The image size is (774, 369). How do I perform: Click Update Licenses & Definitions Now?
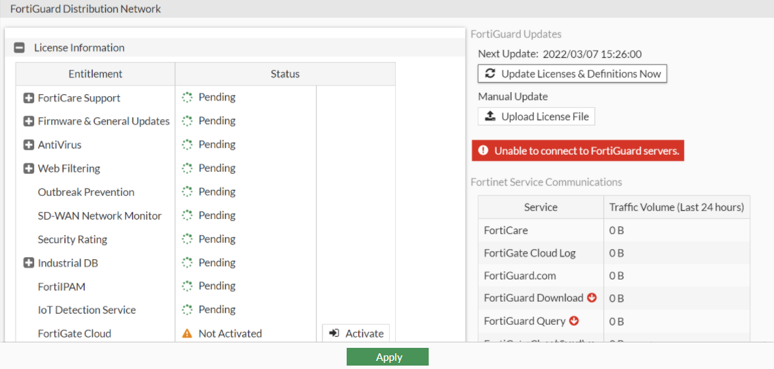pos(572,74)
